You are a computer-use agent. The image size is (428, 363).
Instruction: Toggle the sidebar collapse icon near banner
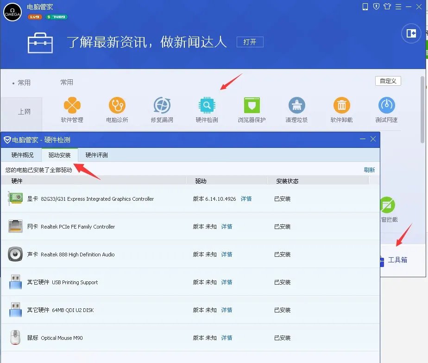[411, 33]
